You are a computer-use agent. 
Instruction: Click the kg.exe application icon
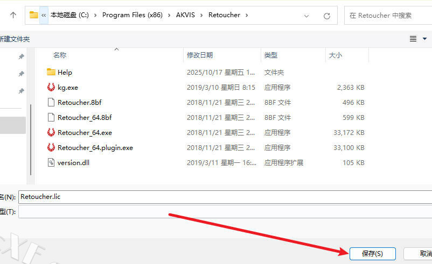tap(51, 87)
